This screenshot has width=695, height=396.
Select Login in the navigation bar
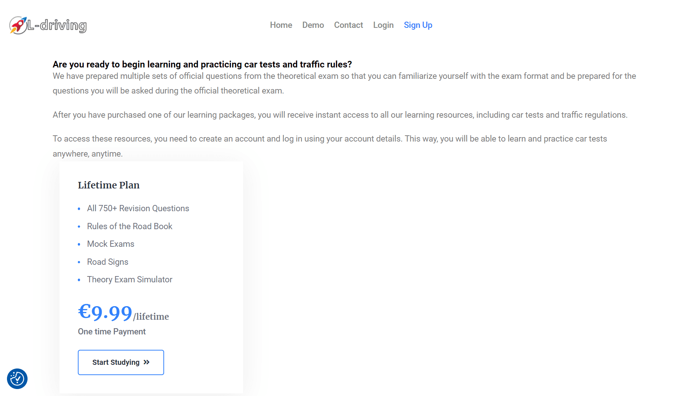point(383,25)
